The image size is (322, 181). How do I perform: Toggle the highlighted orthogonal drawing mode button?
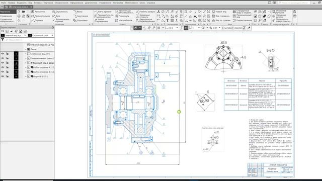(x=186, y=28)
